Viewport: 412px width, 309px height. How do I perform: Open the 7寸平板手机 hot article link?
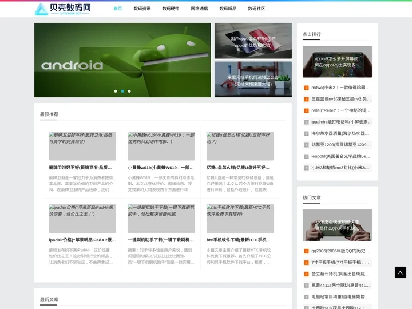click(x=340, y=263)
